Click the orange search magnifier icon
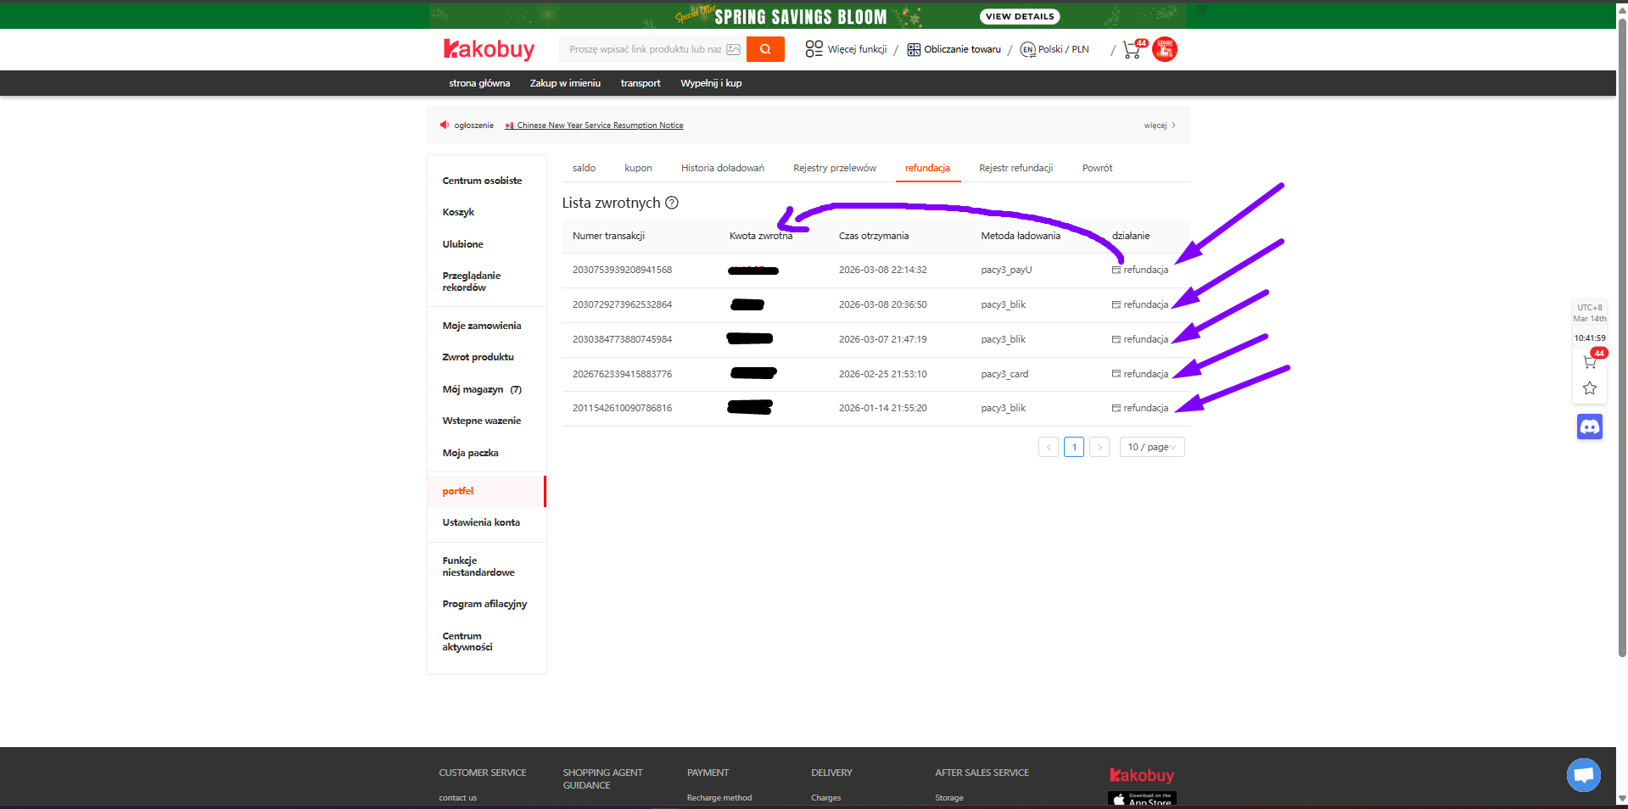Viewport: 1628px width, 809px height. [x=764, y=49]
